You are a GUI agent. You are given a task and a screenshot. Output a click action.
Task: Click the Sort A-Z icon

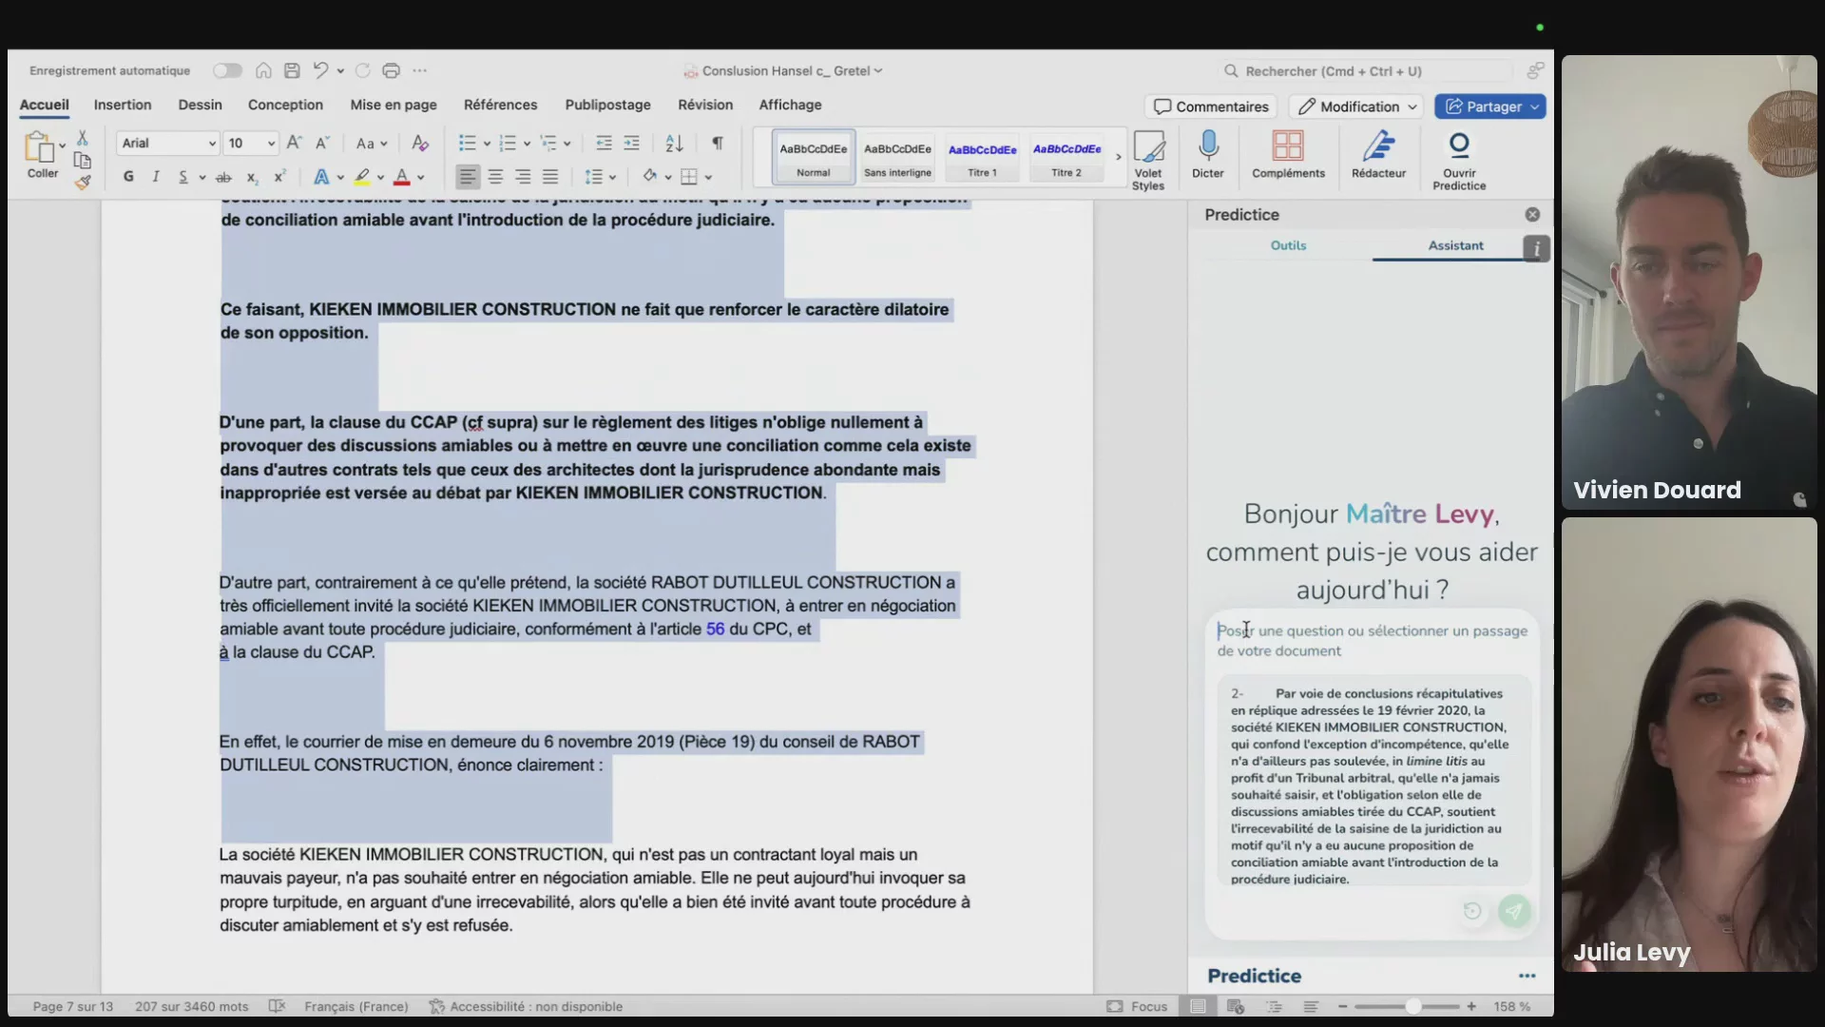674,144
